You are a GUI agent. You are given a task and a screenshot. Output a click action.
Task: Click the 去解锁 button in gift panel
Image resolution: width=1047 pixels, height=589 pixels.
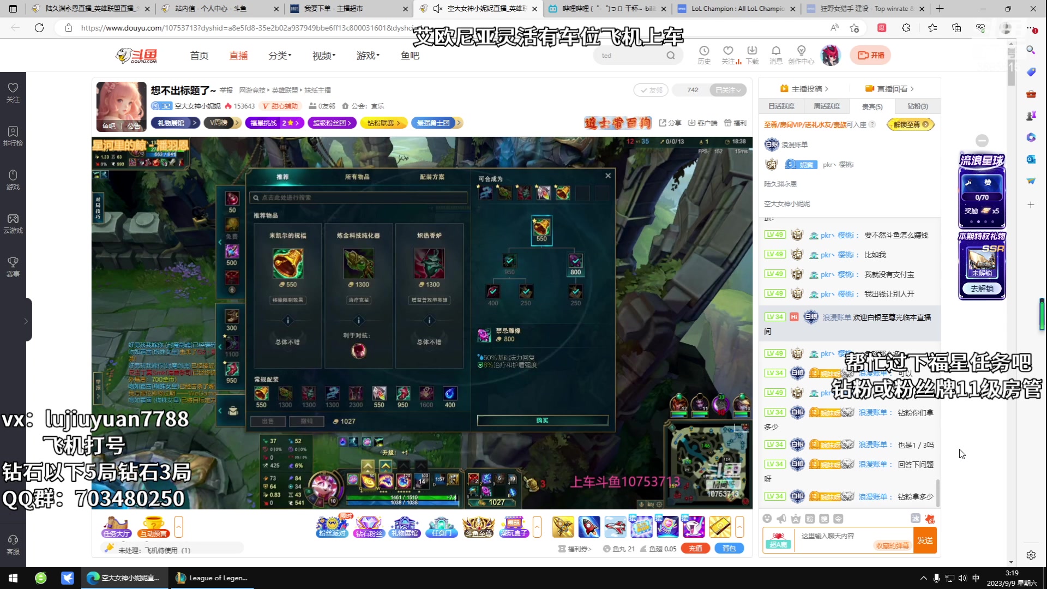tap(982, 289)
